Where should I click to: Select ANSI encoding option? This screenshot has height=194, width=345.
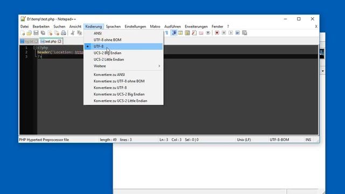(x=123, y=33)
